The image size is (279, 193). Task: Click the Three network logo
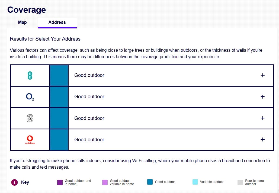30,118
